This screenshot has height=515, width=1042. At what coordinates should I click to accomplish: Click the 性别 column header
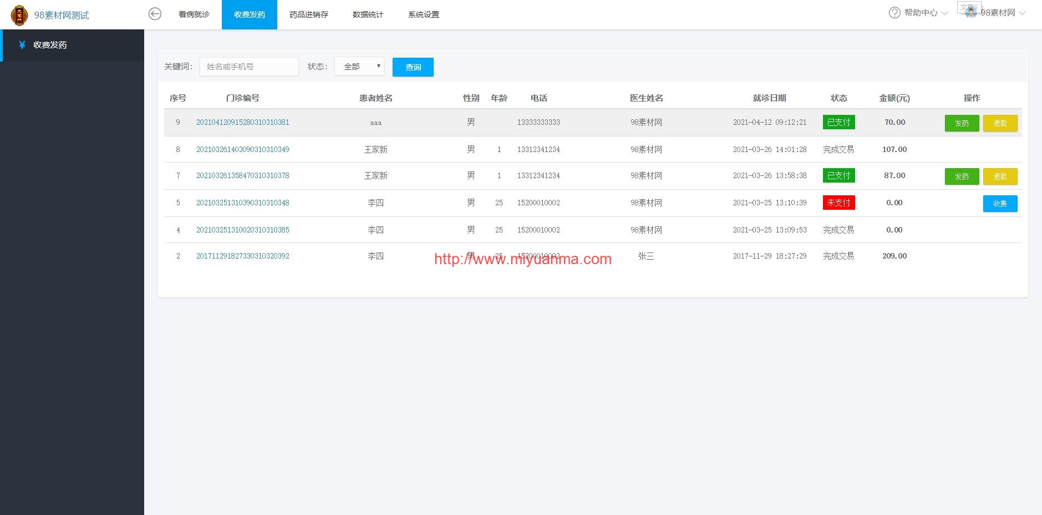click(x=471, y=98)
